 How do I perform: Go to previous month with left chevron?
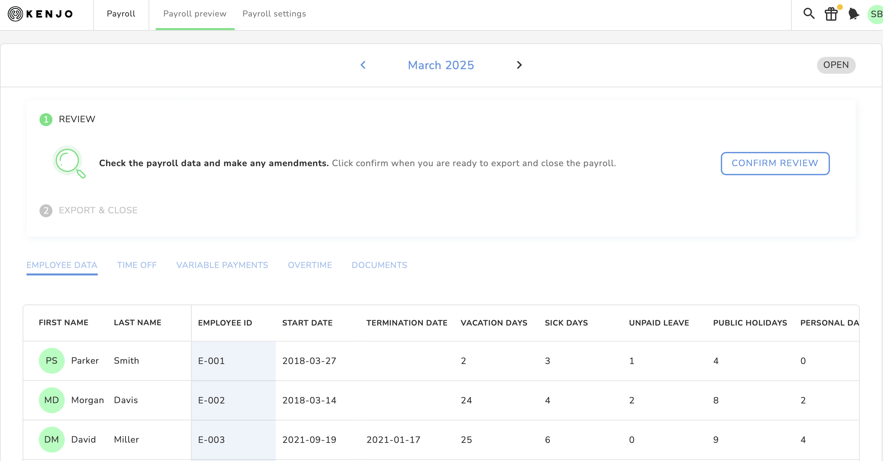point(363,65)
